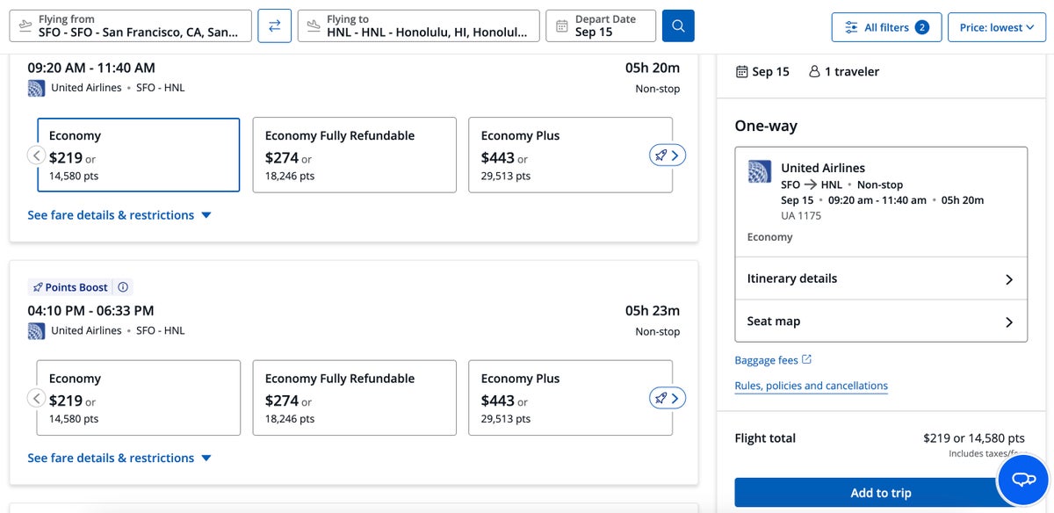Image resolution: width=1054 pixels, height=513 pixels.
Task: Select Economy Plus $443 on 09:20 AM flight
Action: tap(571, 155)
